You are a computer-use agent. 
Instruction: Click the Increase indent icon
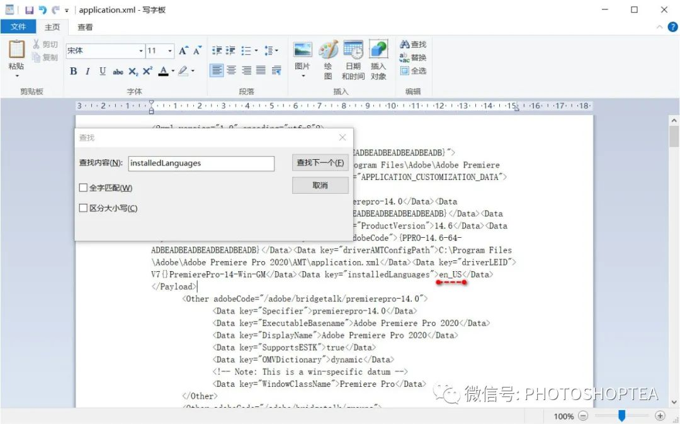[230, 51]
